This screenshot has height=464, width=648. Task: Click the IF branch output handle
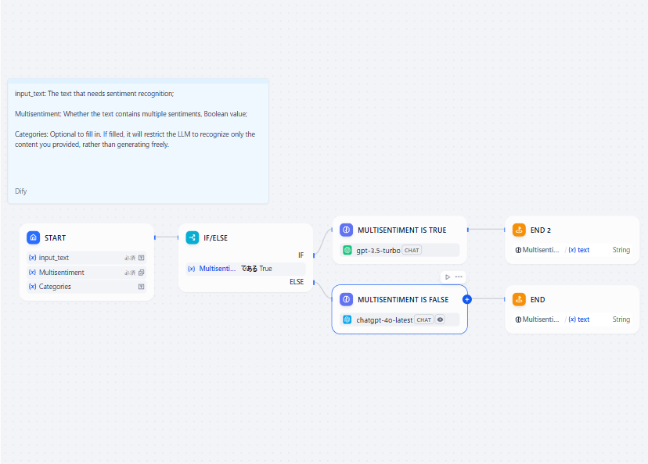313,255
